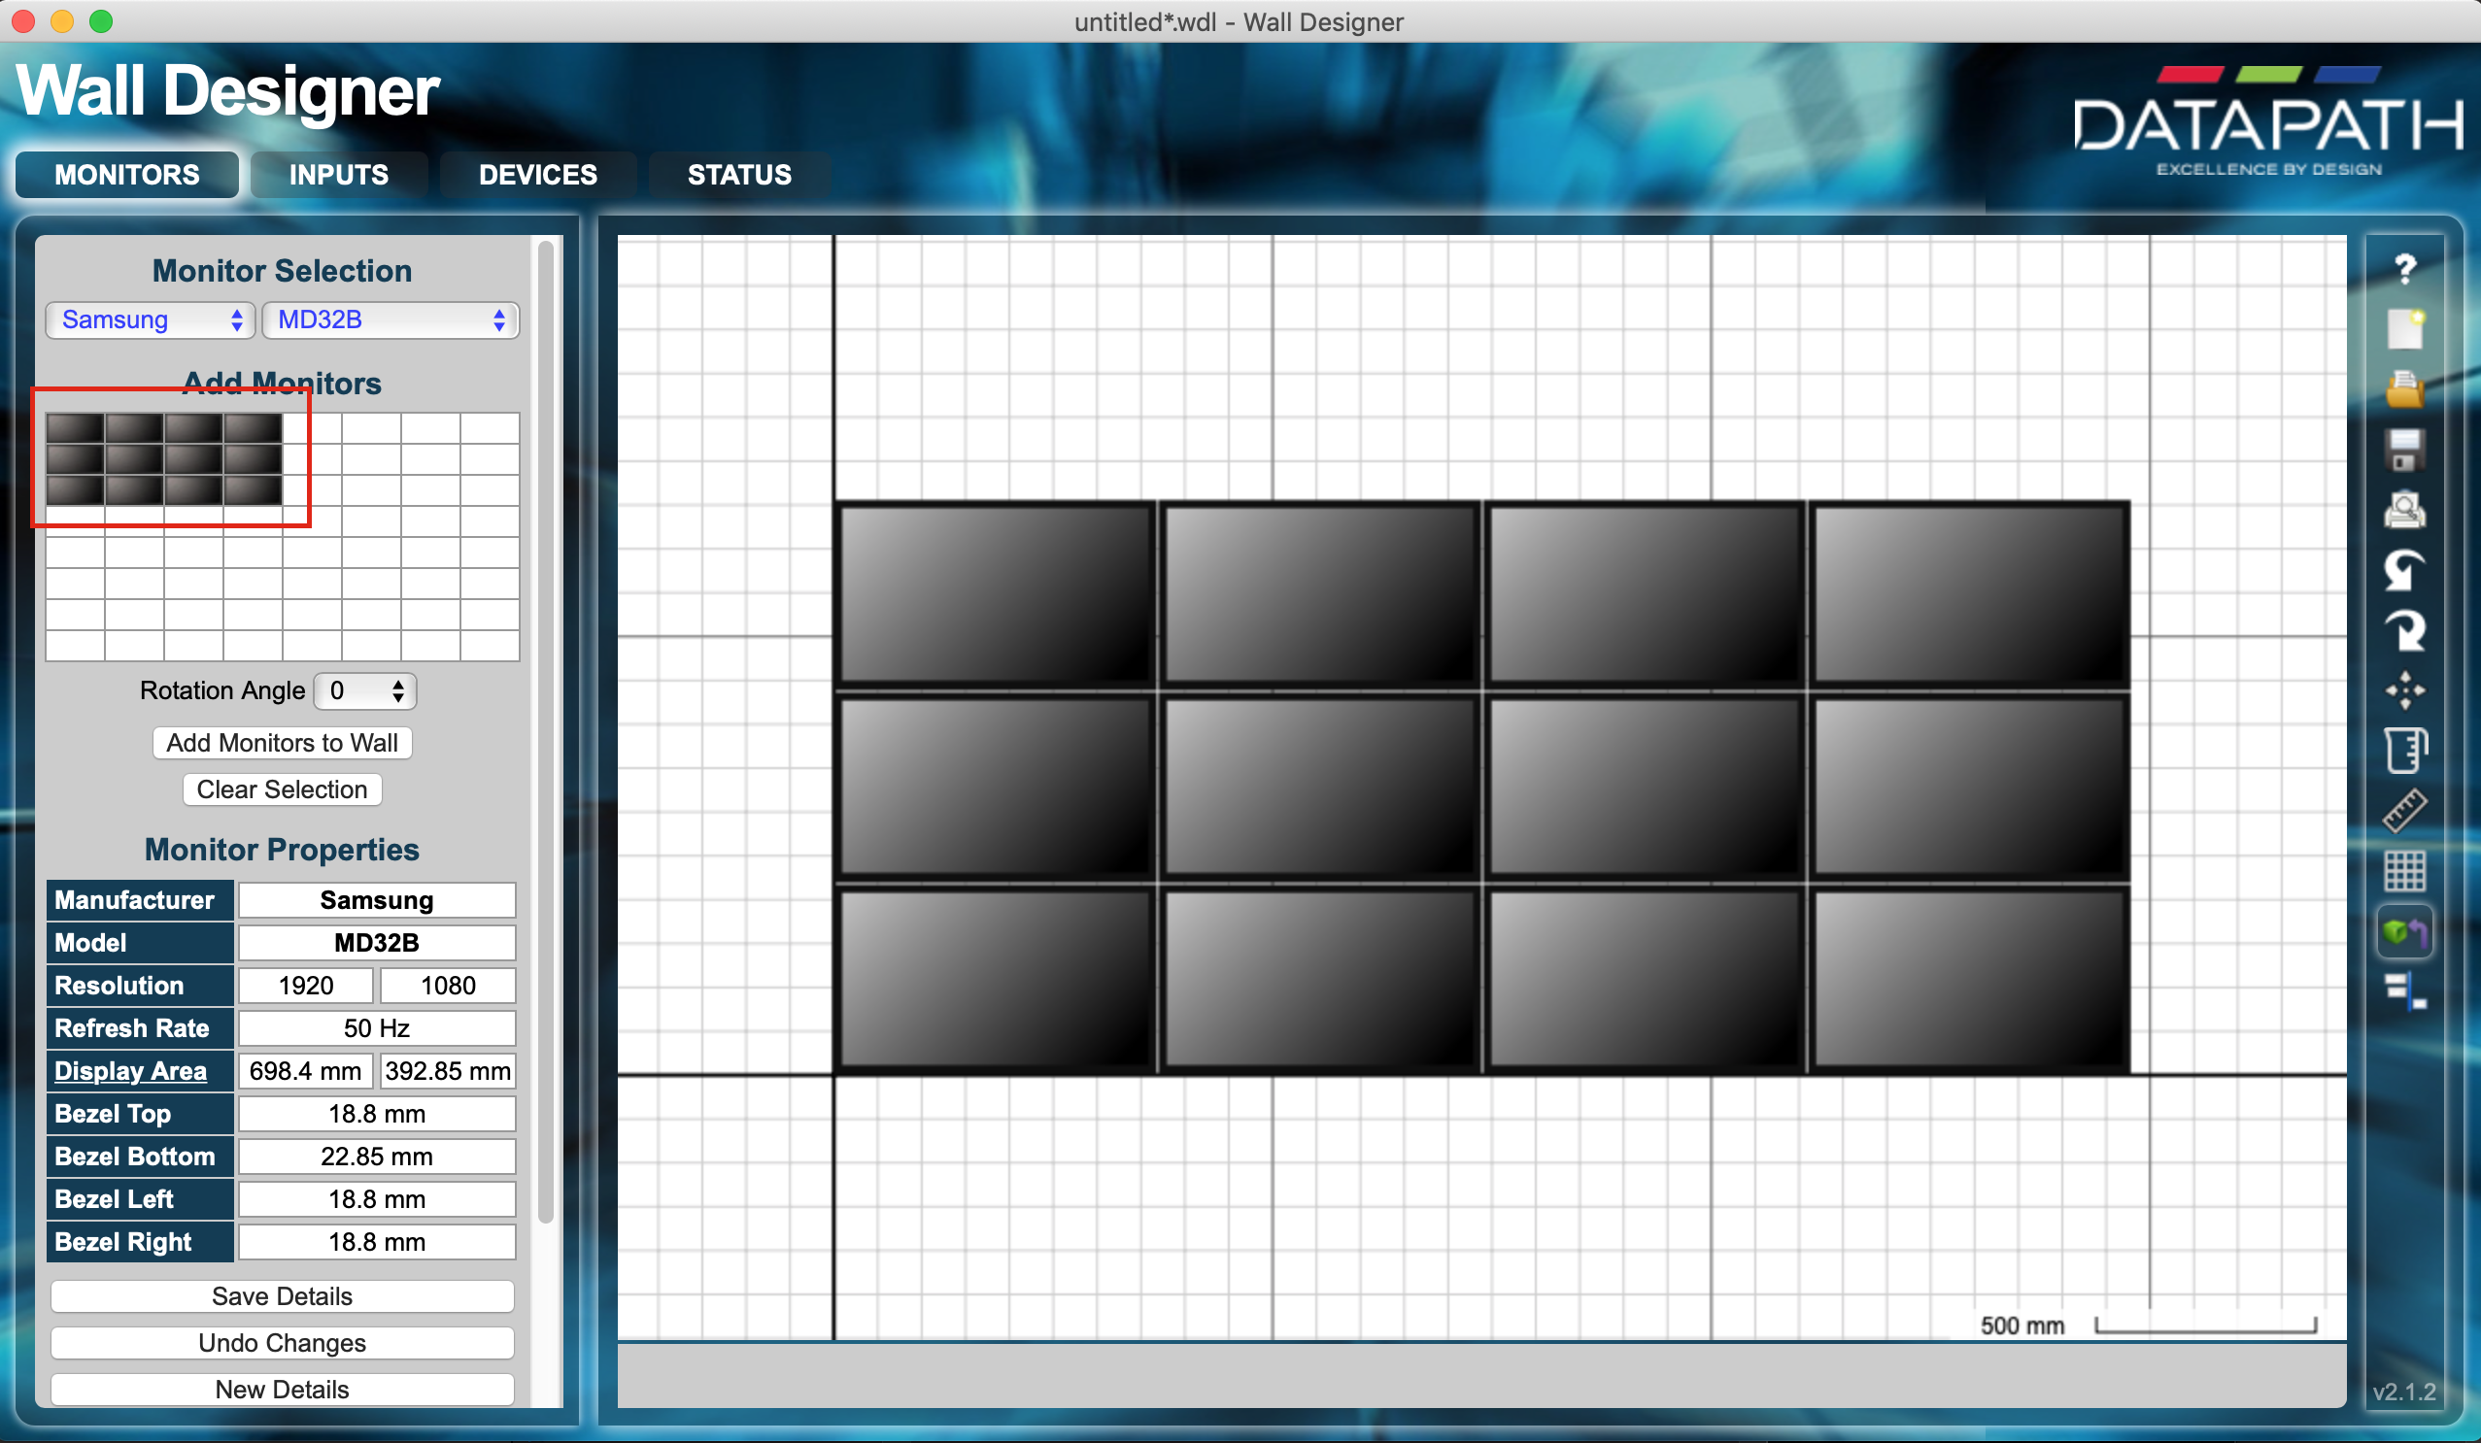Switch to the STATUS tab
Image resolution: width=2481 pixels, height=1443 pixels.
point(737,174)
